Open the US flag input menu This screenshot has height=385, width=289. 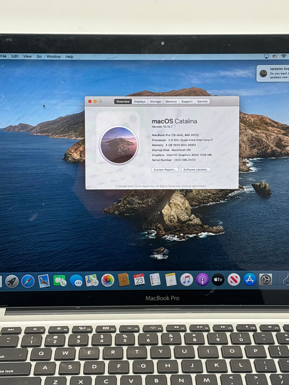pyautogui.click(x=275, y=56)
